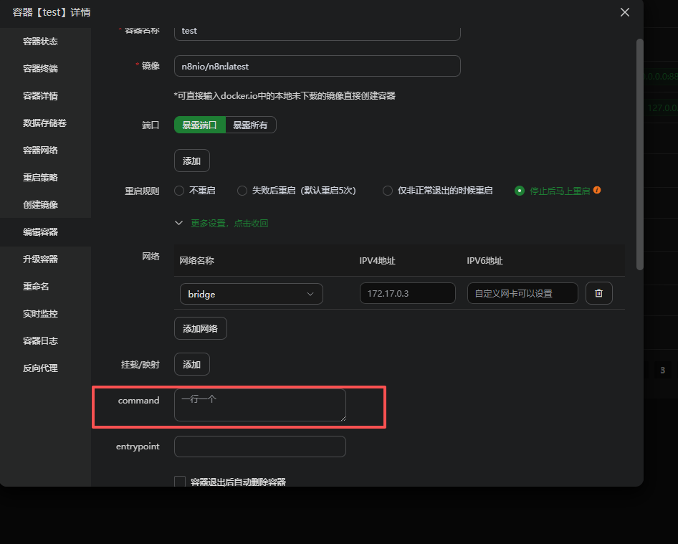Click the command textarea field
The image size is (678, 544).
pos(259,405)
